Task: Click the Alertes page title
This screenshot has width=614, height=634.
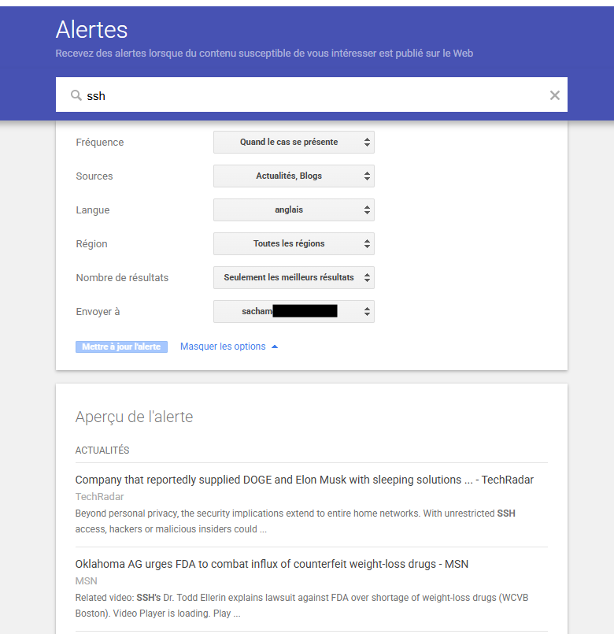Action: (x=91, y=30)
